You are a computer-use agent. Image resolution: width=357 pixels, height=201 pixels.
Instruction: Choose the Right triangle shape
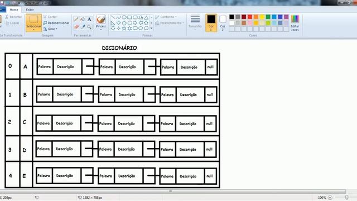pos(113,23)
